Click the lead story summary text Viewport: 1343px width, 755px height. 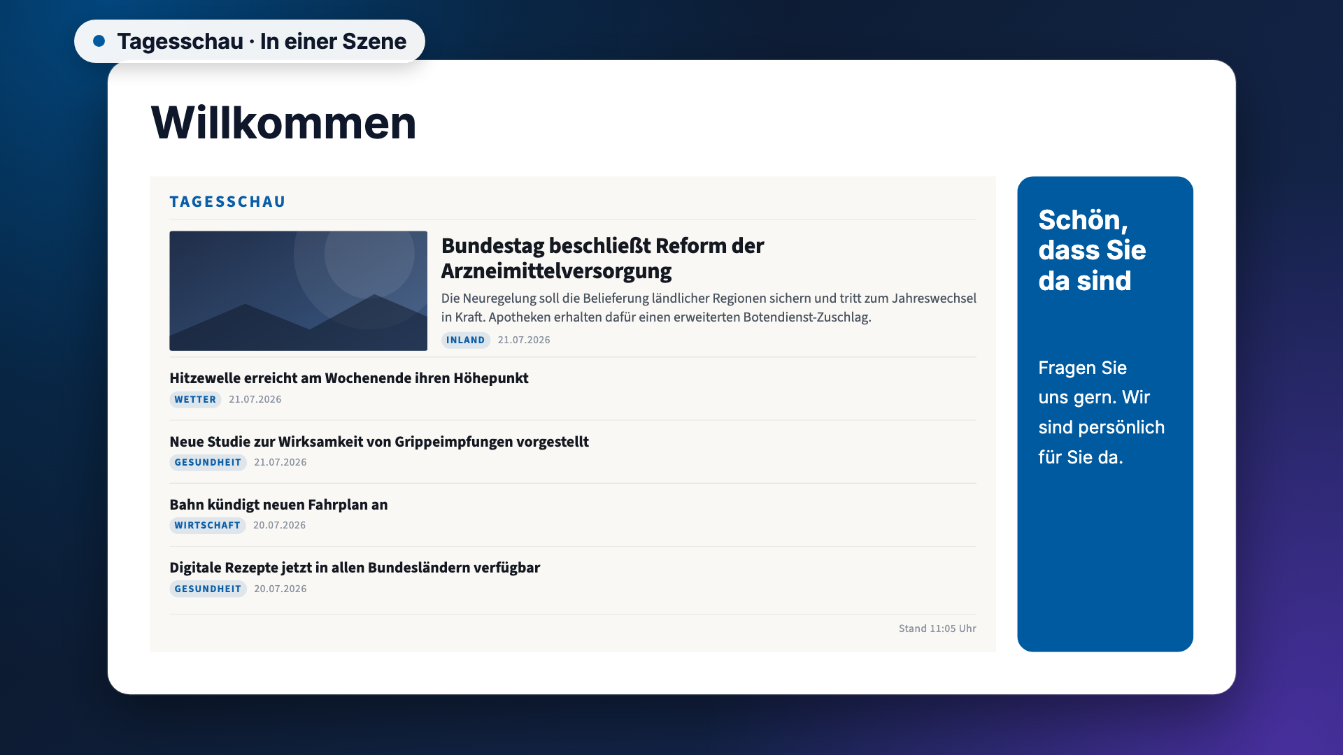pos(709,308)
